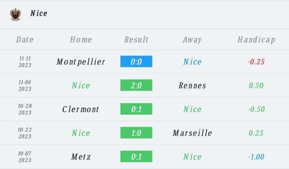Open the Nice team name heading
Viewport: 289px width, 169px height.
coord(39,13)
